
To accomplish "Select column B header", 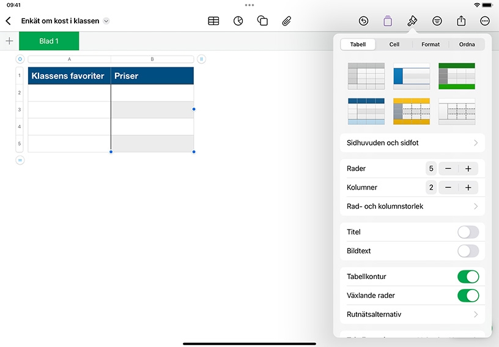I will pos(152,59).
